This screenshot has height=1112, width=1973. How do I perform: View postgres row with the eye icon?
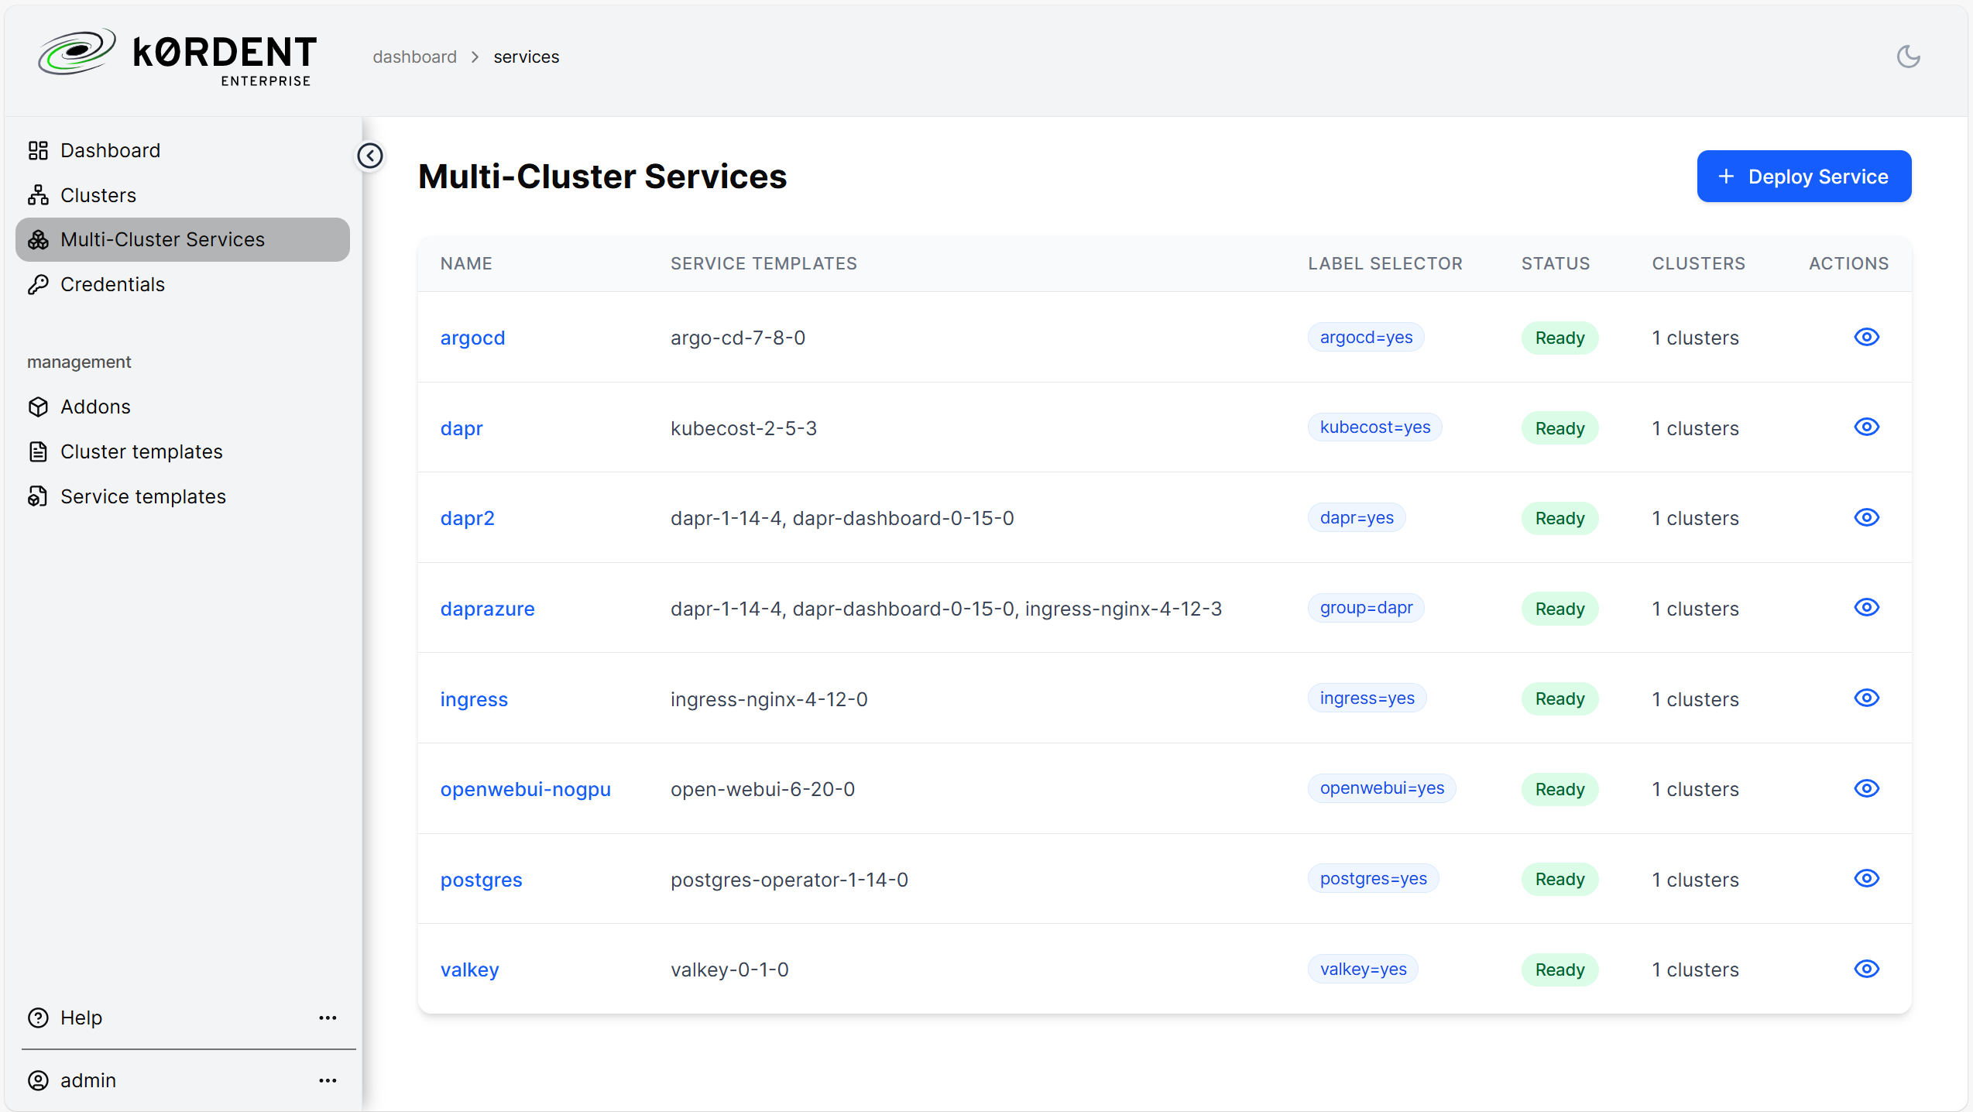[1866, 878]
